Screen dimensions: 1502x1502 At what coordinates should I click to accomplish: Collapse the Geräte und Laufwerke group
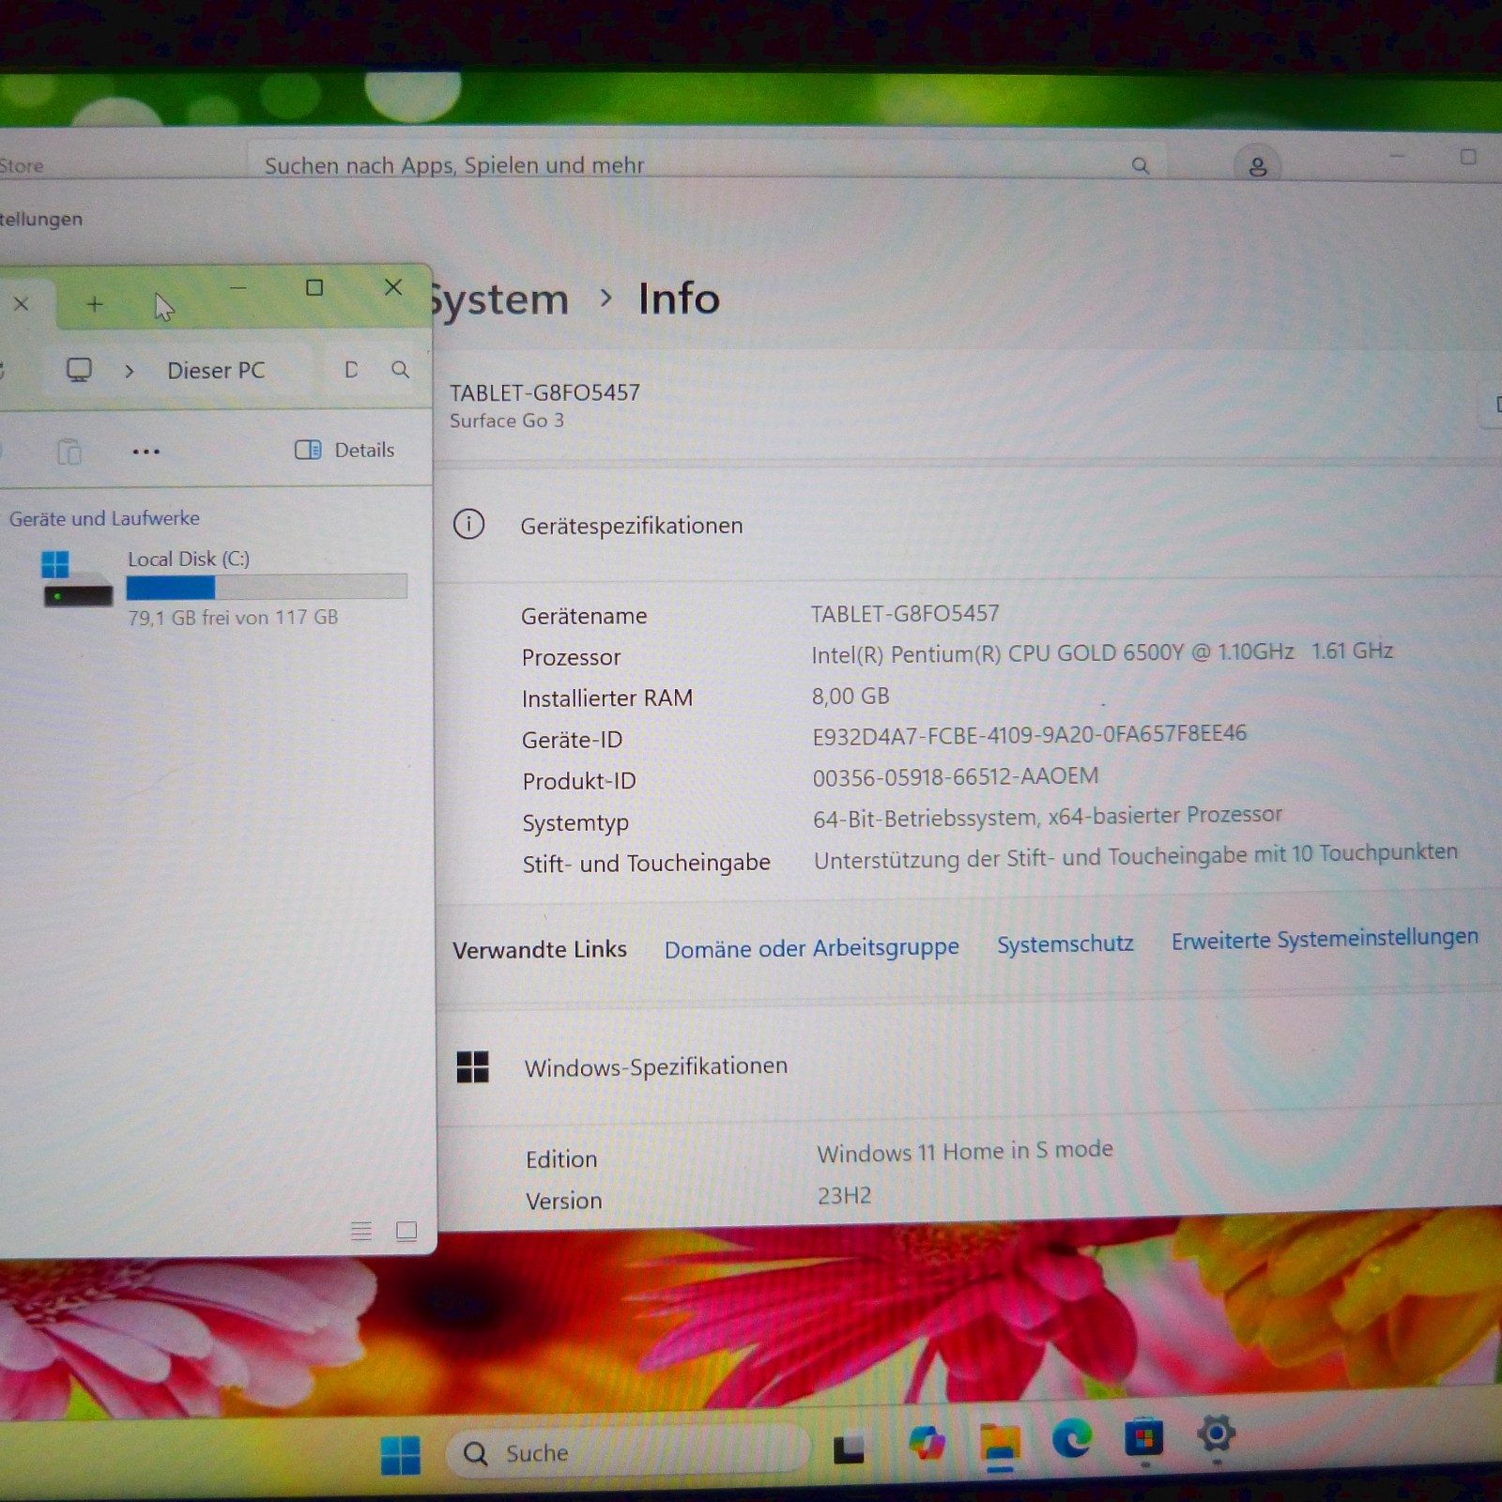(104, 518)
